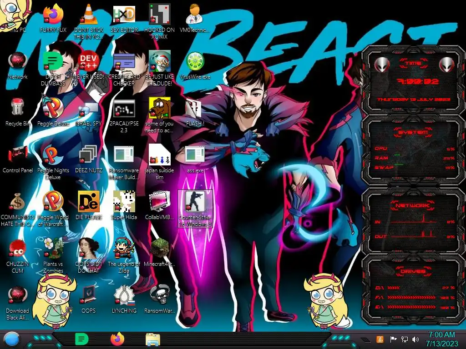
Task: Click the SWAP usage row in SYSTEM widget
Action: (x=414, y=167)
